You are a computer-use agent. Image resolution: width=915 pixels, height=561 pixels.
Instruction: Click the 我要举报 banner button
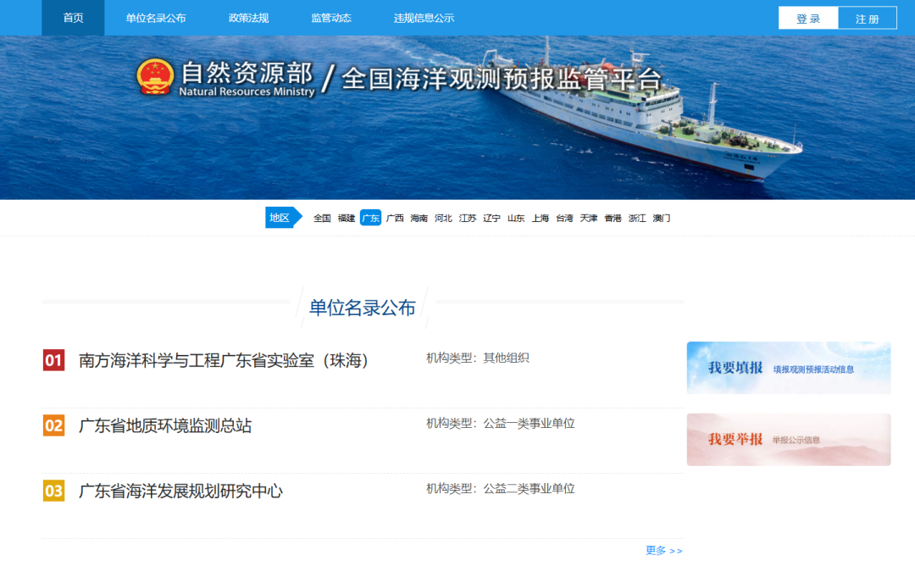point(789,440)
